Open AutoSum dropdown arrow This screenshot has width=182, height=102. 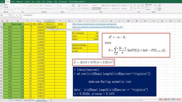click(153, 5)
